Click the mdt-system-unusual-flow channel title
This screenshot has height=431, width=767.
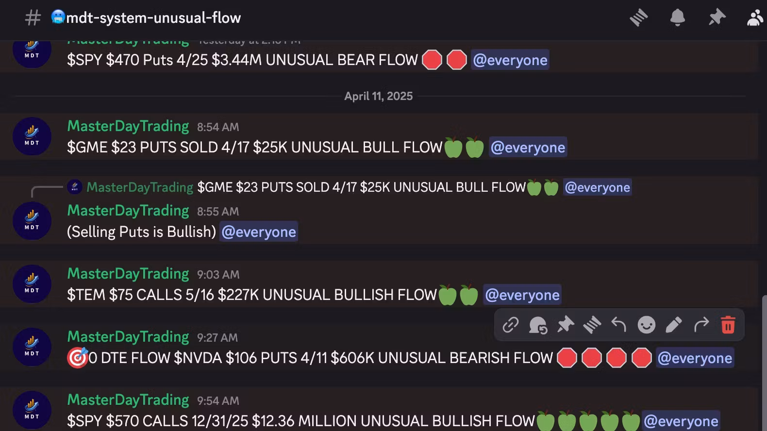pyautogui.click(x=153, y=18)
